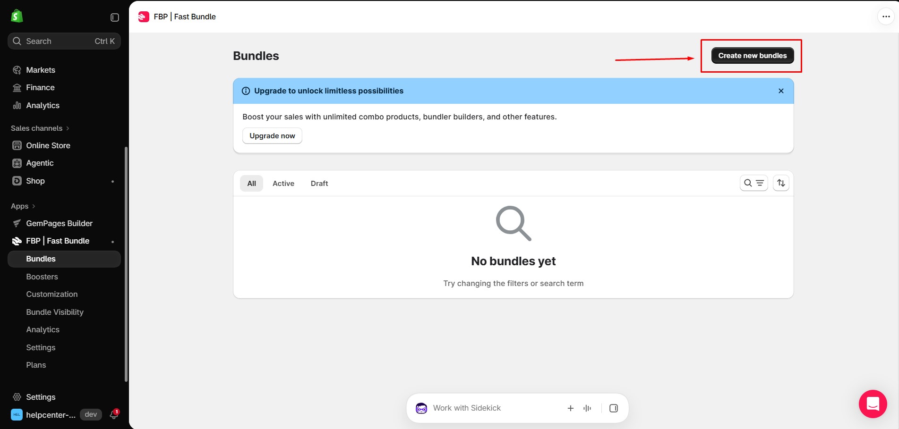Add attachment with Sidekick plus icon
Image resolution: width=899 pixels, height=429 pixels.
point(570,408)
